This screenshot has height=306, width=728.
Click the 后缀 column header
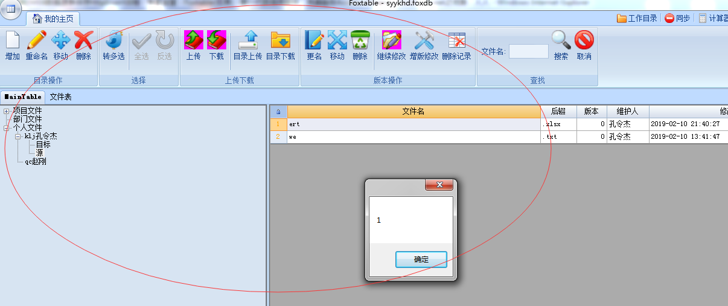[x=558, y=111]
